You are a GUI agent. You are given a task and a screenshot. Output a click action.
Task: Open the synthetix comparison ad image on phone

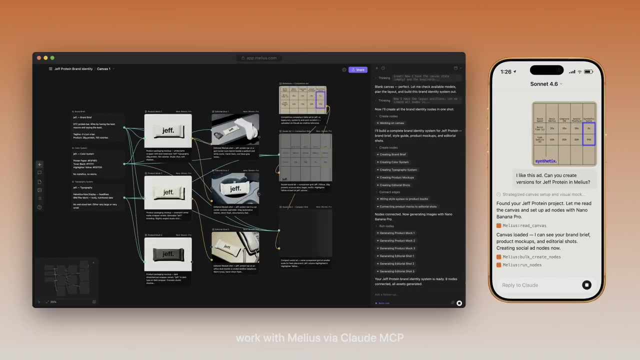564,133
